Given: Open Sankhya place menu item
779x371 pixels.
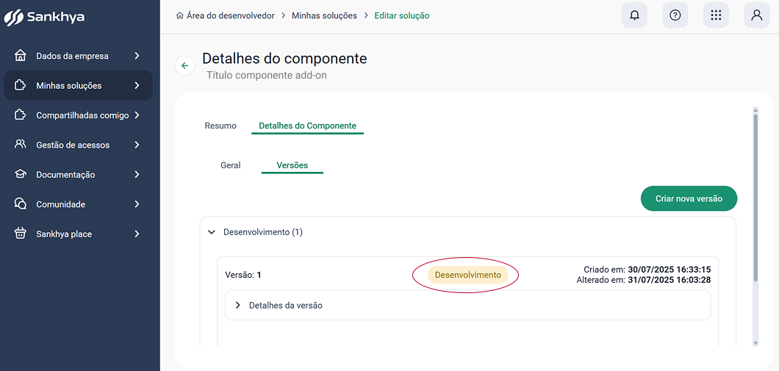Looking at the screenshot, I should click(79, 234).
